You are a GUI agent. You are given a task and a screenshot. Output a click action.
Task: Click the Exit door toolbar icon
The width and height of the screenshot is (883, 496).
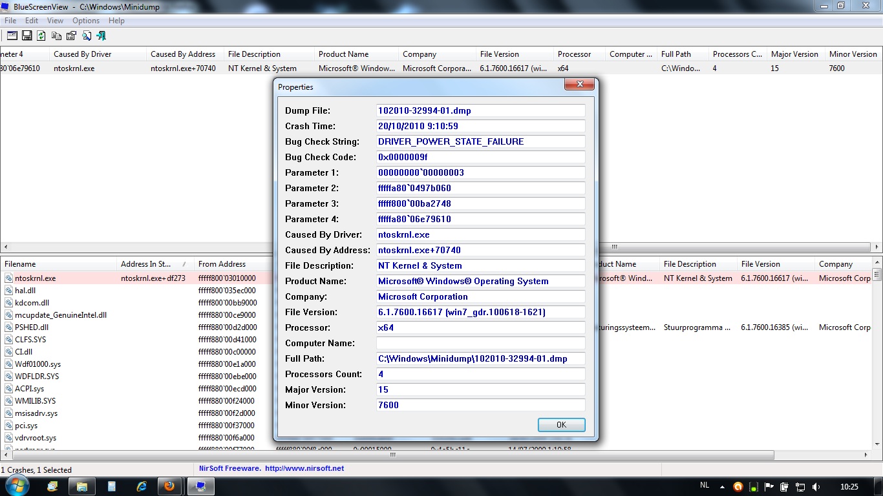(101, 36)
